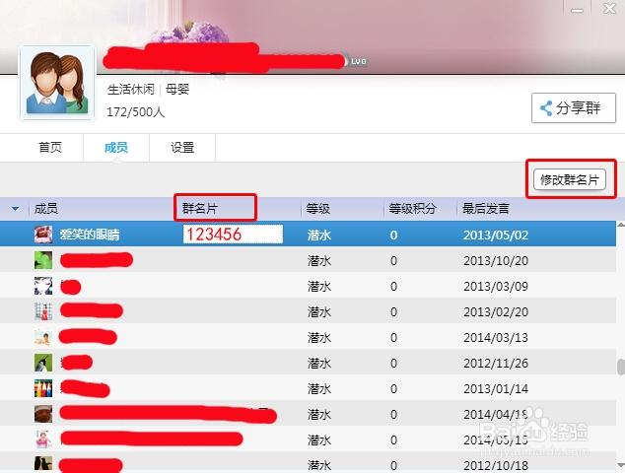Screen dimensions: 625x473
Task: Click 潜水 level in the 2013/10/20 row
Action: point(318,260)
